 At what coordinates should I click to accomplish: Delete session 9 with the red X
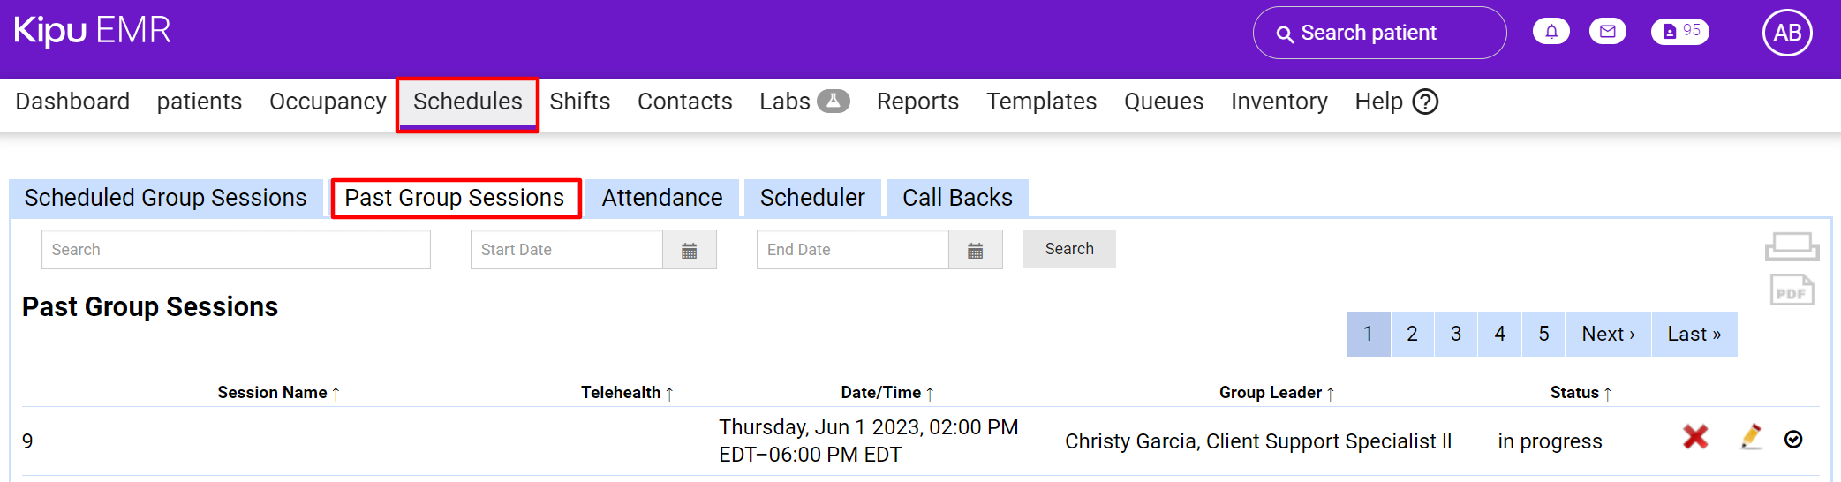coord(1694,437)
